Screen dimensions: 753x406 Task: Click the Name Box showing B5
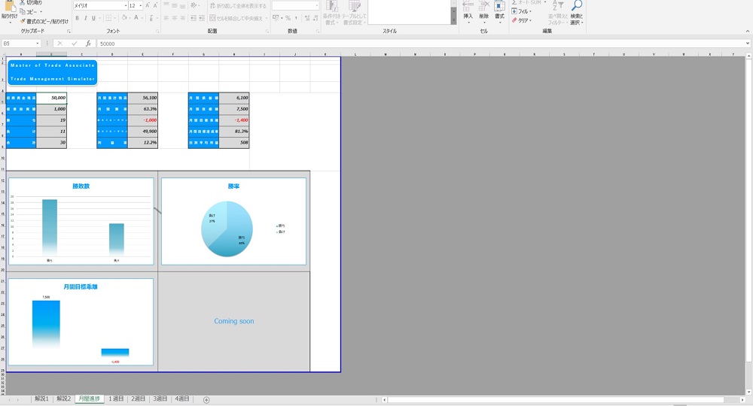(21, 44)
